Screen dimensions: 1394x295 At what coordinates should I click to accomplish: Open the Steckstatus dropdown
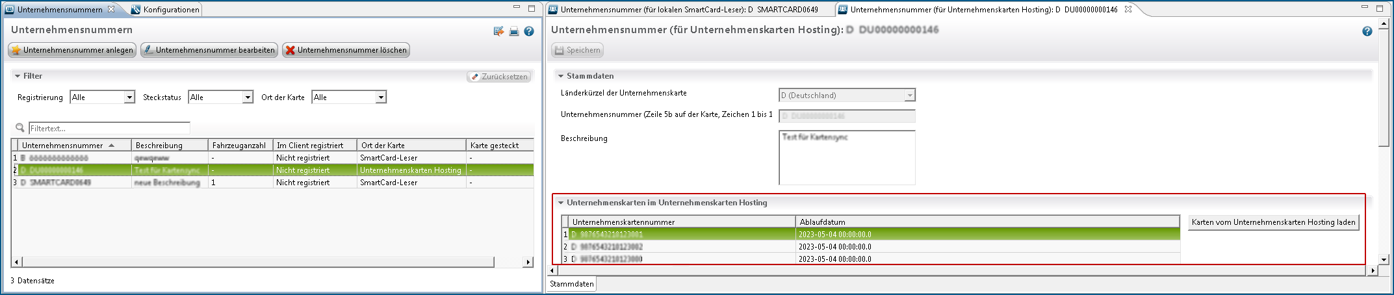[x=248, y=97]
